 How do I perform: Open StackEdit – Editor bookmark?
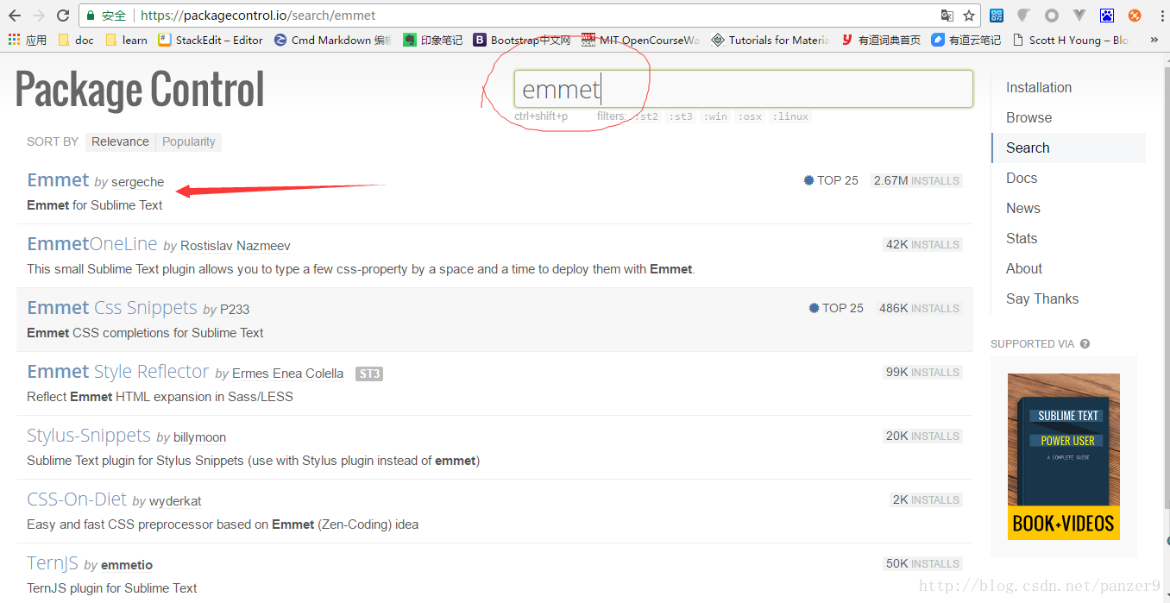coord(211,40)
